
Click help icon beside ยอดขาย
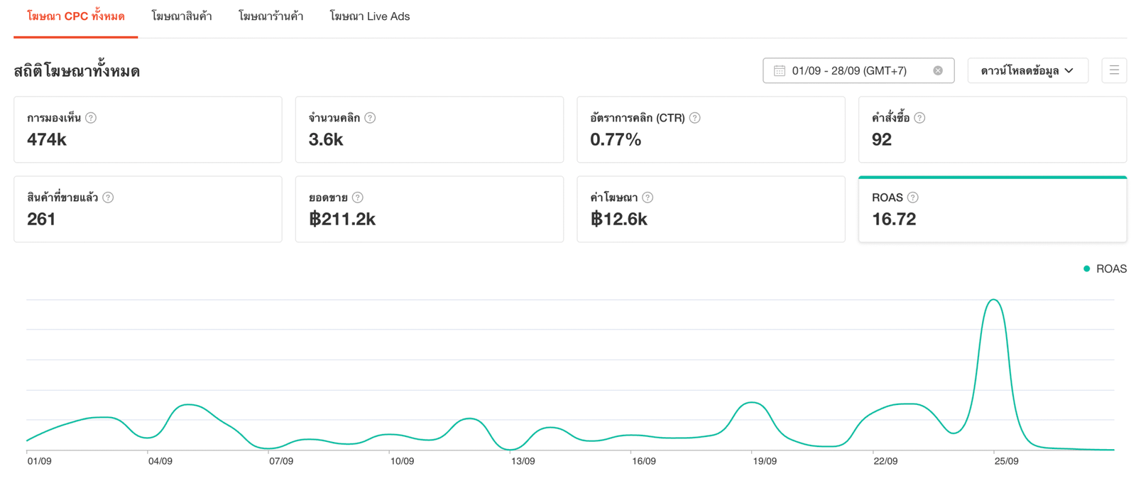tap(358, 198)
